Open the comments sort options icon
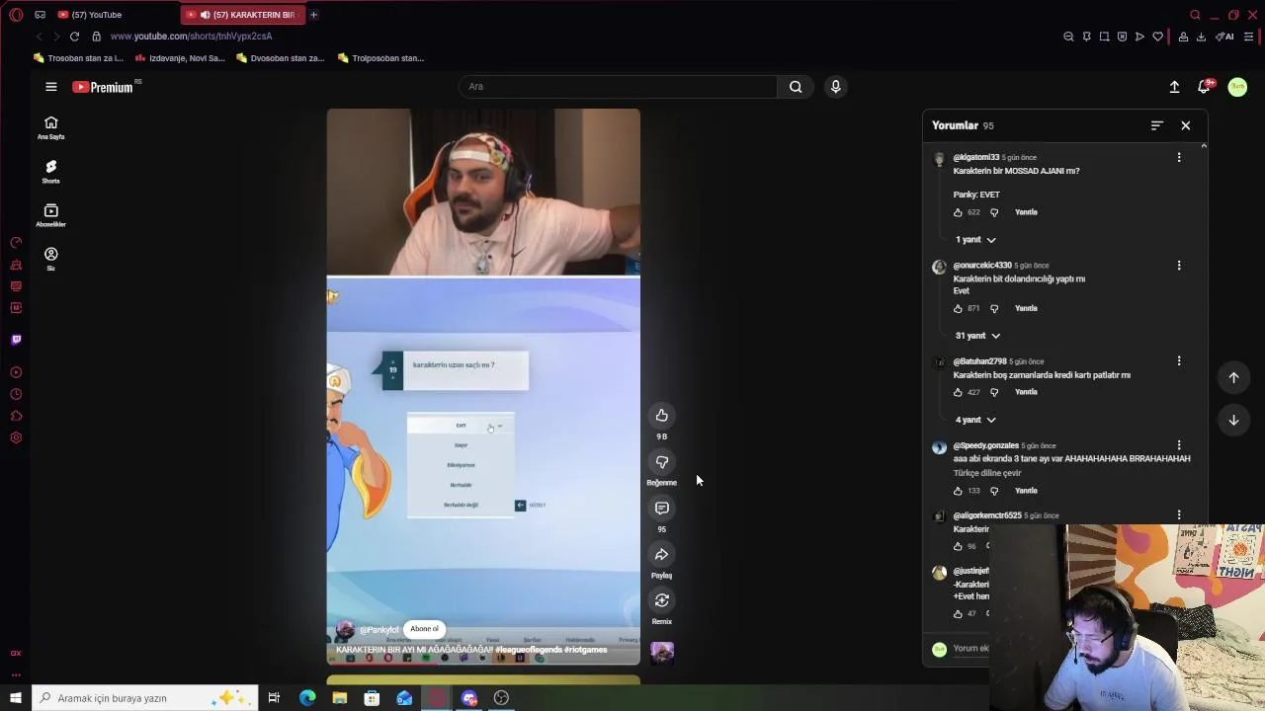Viewport: 1265px width, 711px height. coord(1156,125)
